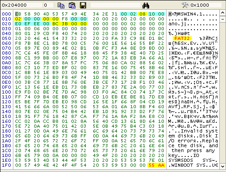Click the 0x1000 size field

pos(206,5)
